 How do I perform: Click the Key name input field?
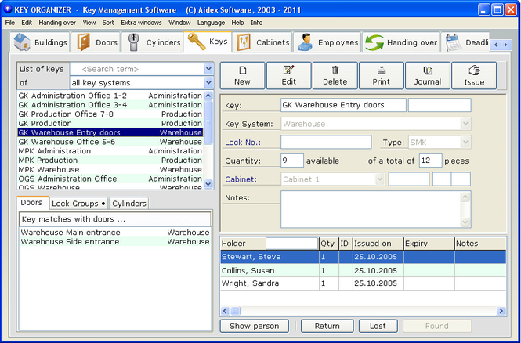pos(343,105)
